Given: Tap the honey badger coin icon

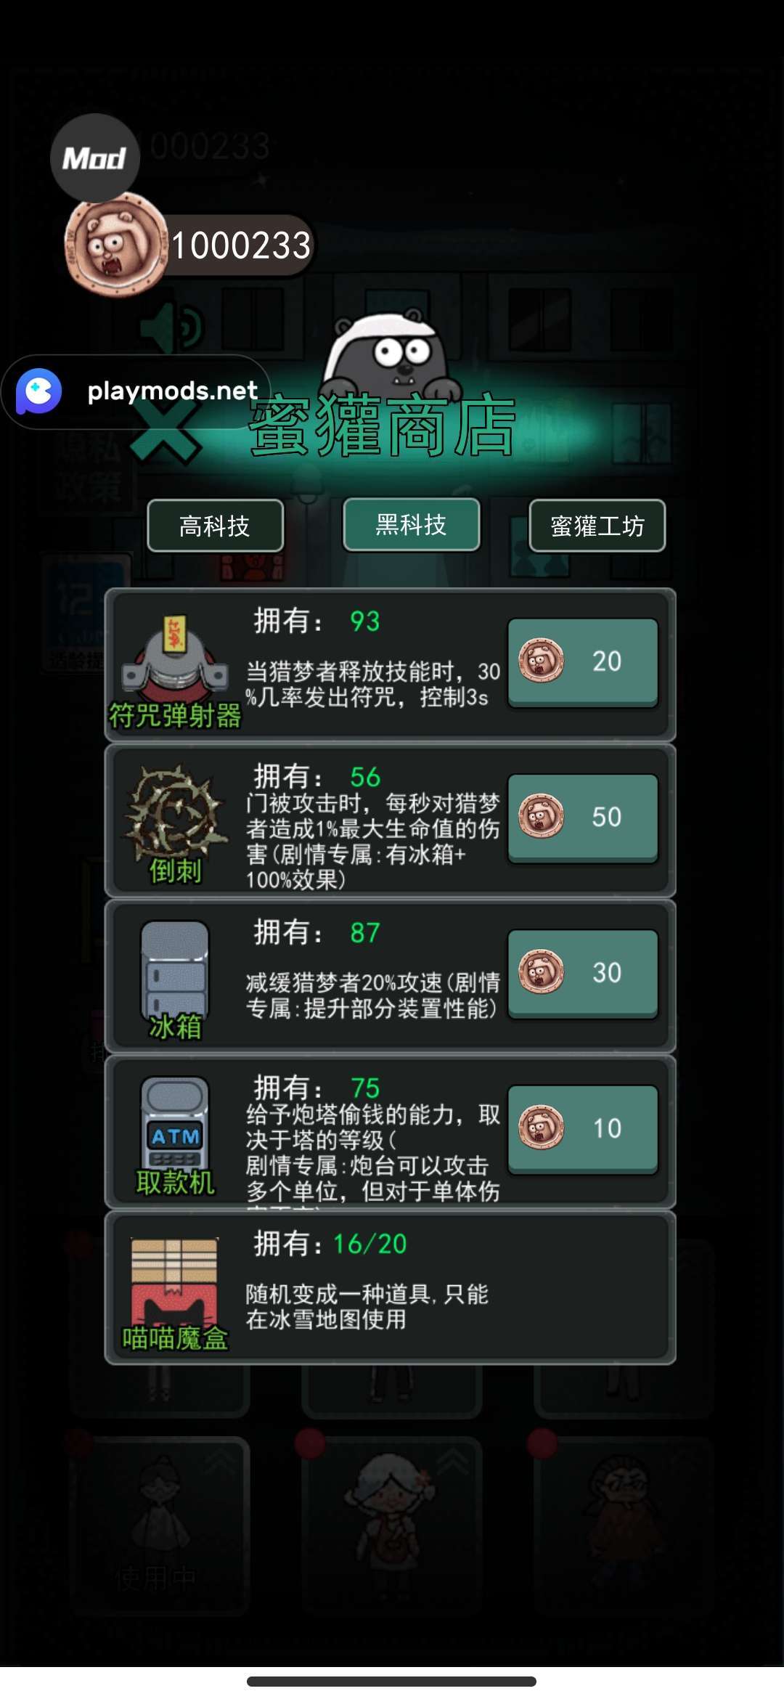Looking at the screenshot, I should coord(116,245).
